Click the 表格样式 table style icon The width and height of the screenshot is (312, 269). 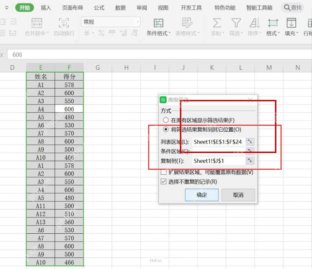tap(187, 23)
